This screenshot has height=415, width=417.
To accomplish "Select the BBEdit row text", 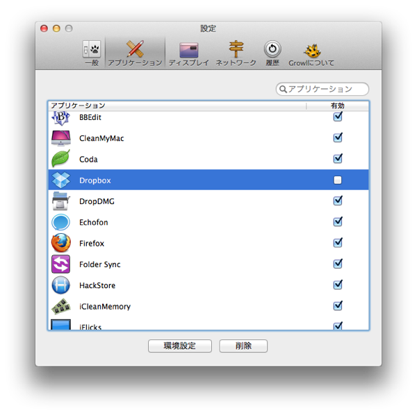I will pos(90,117).
